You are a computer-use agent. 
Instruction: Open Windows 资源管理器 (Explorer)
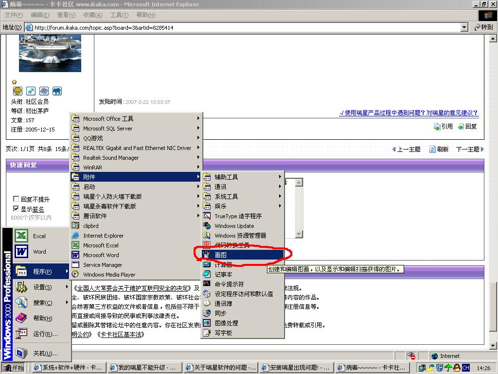pyautogui.click(x=243, y=235)
